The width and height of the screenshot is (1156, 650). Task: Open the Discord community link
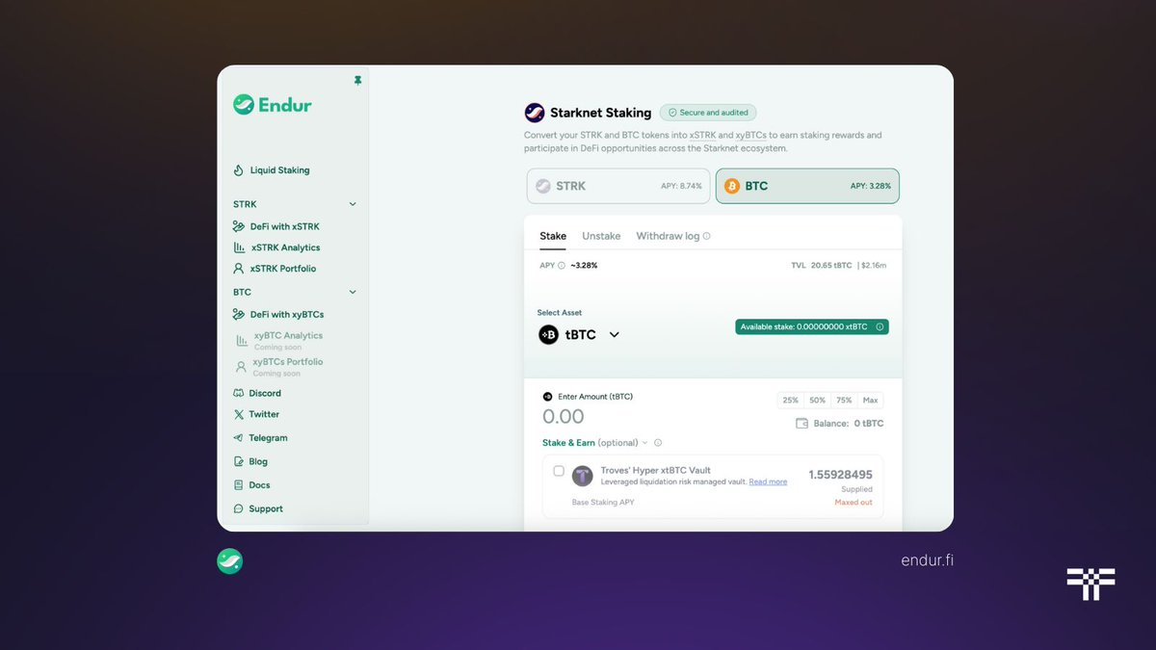[x=262, y=393]
